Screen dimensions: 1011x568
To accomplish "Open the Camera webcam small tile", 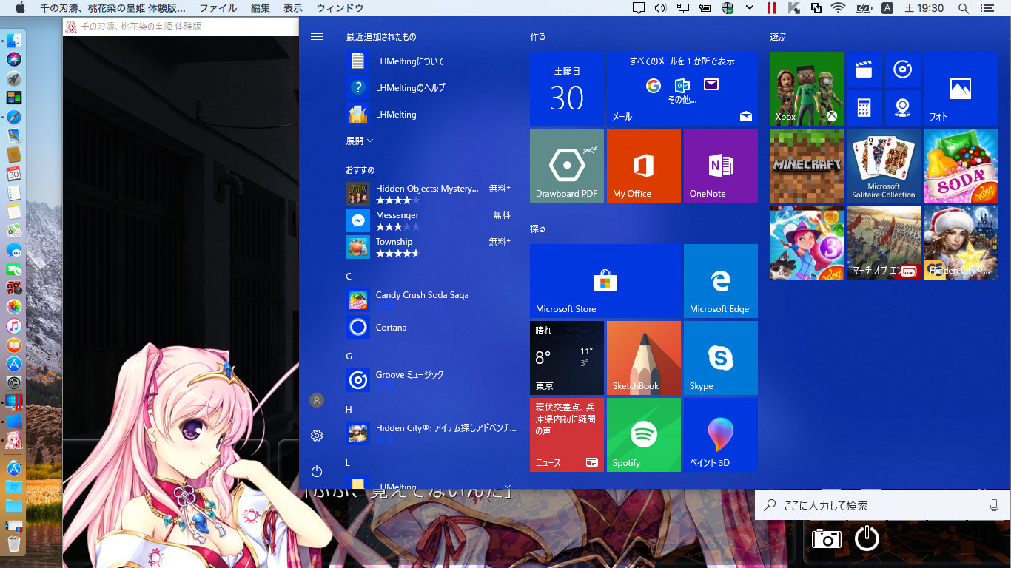I will [x=902, y=108].
